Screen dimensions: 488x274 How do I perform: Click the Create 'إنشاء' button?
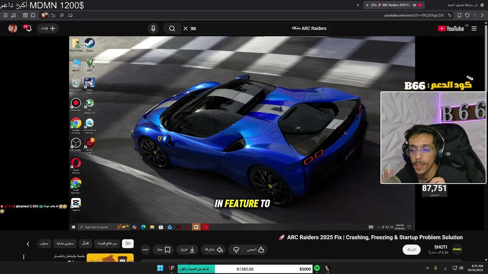pos(48,29)
